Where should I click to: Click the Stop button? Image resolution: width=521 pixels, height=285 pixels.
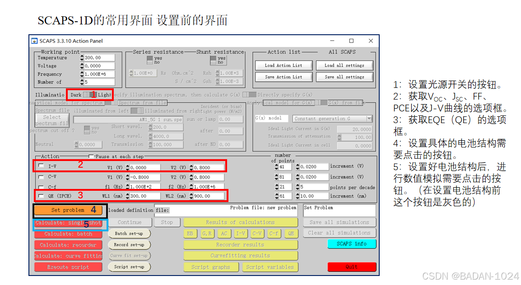167,222
